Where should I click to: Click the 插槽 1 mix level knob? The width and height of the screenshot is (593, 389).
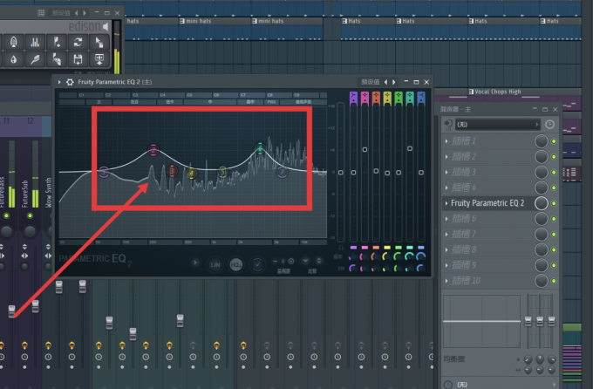(x=542, y=141)
